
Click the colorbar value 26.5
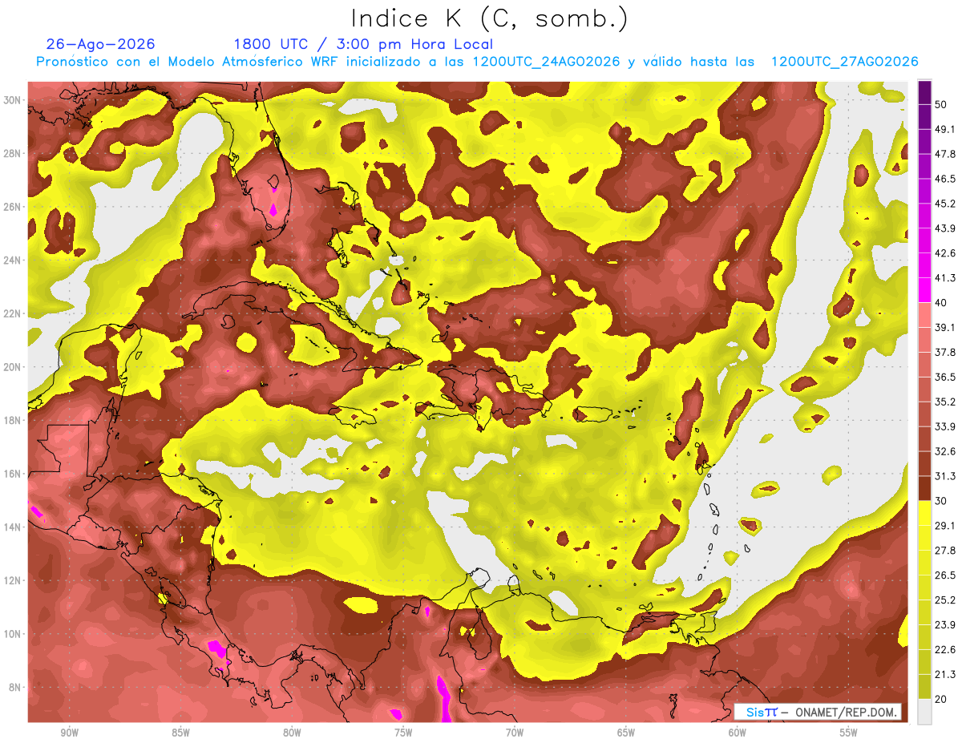[945, 575]
